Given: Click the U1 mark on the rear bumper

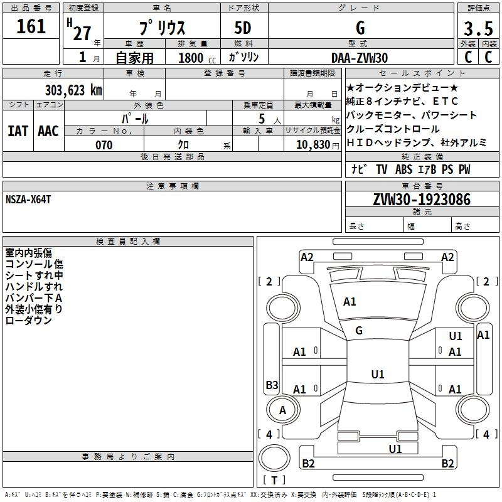Looking at the screenshot, I should [395, 449].
